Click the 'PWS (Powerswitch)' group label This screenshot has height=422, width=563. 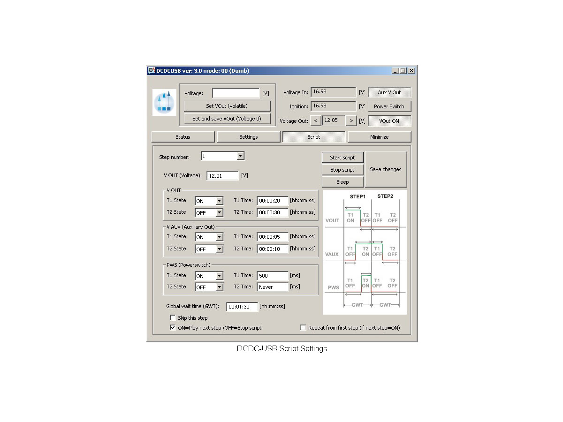(189, 265)
